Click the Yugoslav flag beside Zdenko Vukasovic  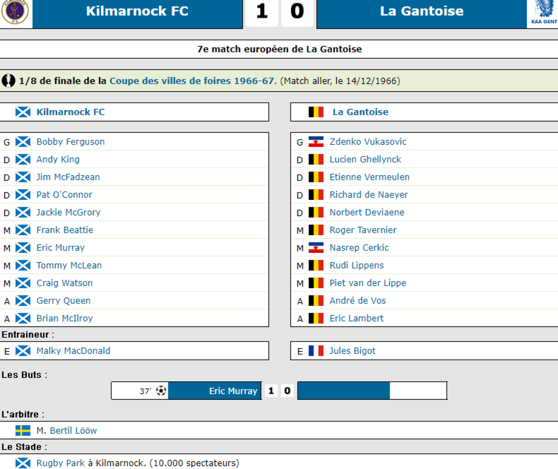(x=316, y=142)
